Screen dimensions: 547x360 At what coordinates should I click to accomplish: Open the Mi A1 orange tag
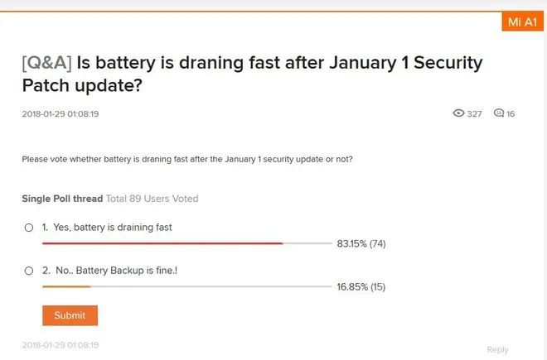coord(522,22)
